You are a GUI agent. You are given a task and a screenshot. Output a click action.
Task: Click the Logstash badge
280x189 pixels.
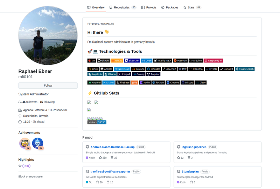[95, 74]
